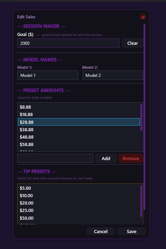The height and width of the screenshot is (249, 166).
Task: Select the $58.88 preset amount
Action: coord(79,145)
